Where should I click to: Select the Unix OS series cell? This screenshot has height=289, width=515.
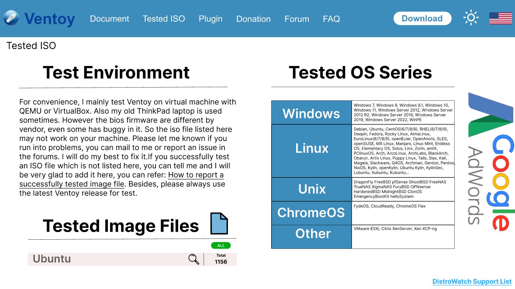click(x=311, y=190)
